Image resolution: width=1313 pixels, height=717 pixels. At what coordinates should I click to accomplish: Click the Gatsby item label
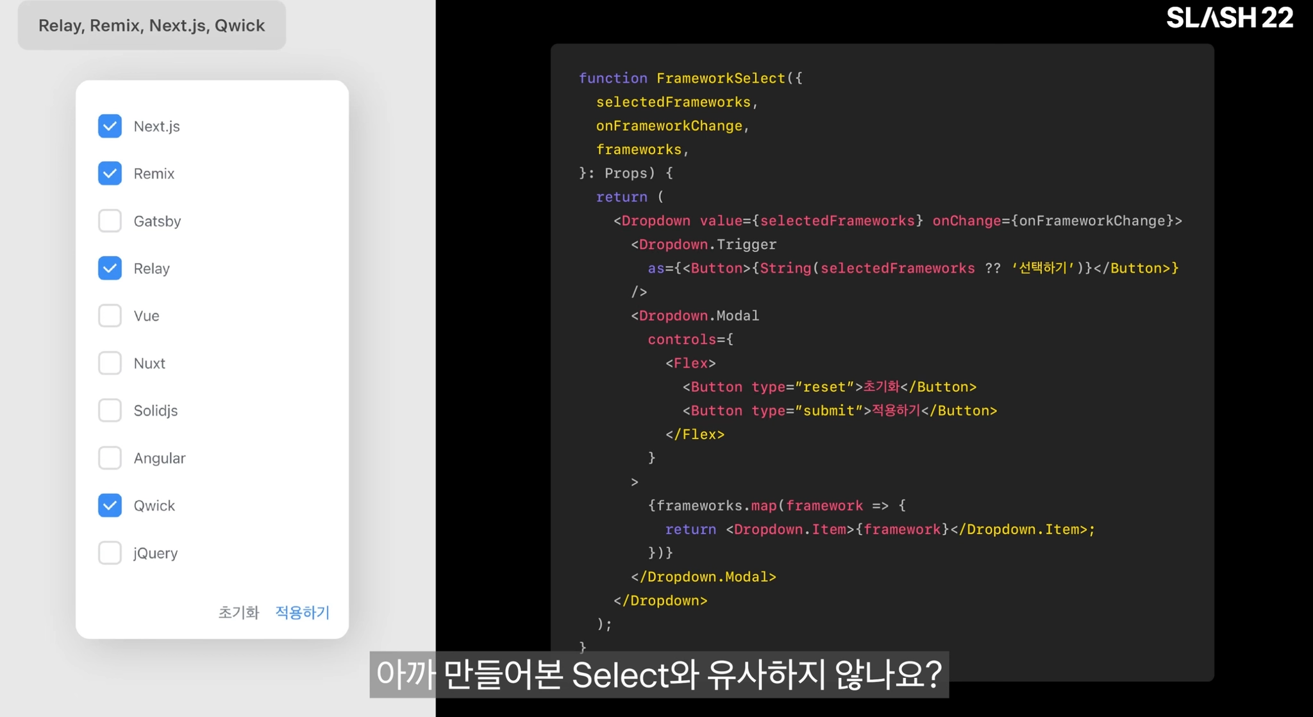click(x=157, y=221)
